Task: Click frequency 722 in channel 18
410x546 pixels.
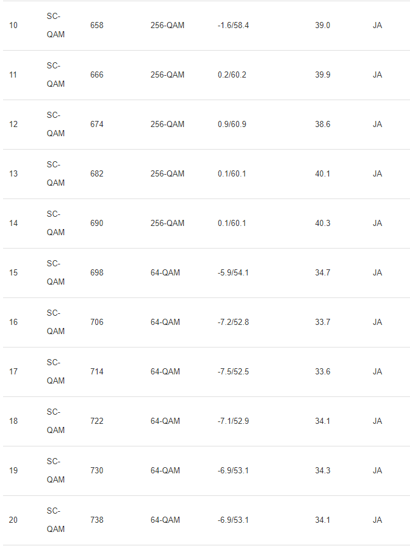Action: [96, 421]
